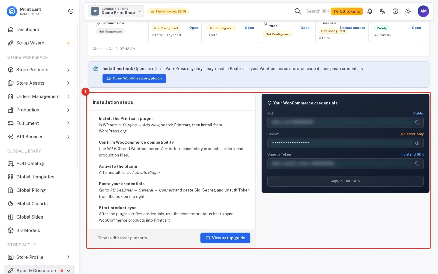Screen dimensions: 438x274
Task: Open Global Cliparts icon in sidebar
Action: pos(11,204)
